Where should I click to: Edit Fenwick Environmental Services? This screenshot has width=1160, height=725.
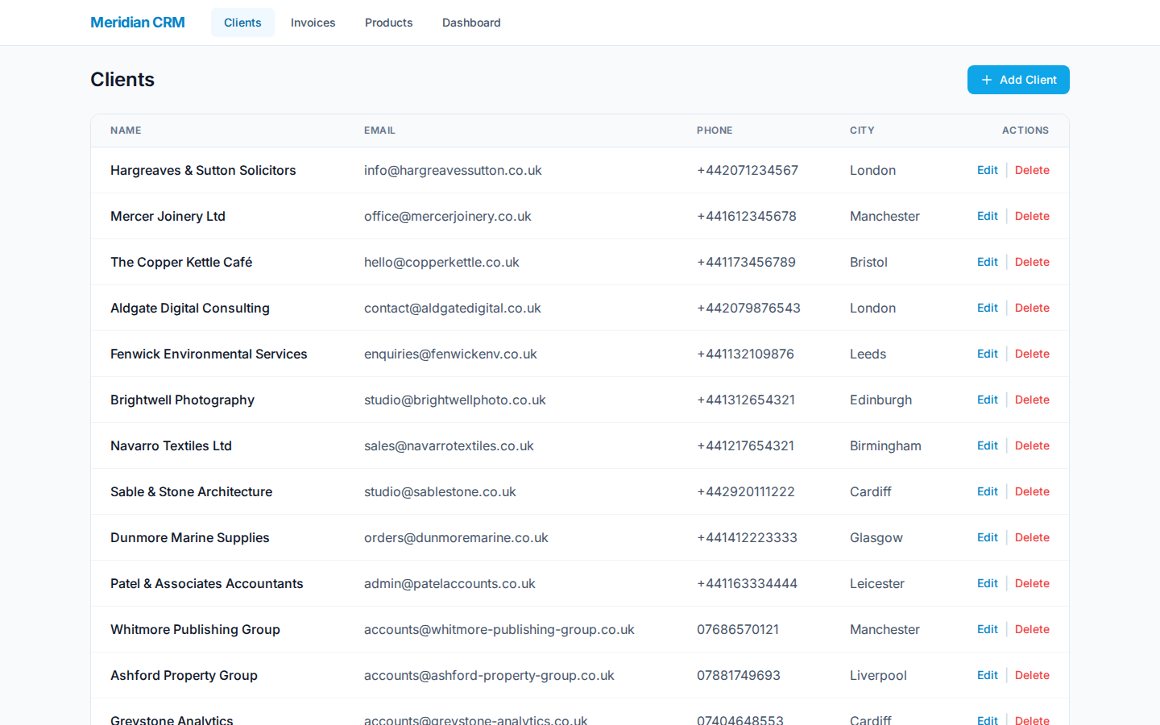[987, 354]
